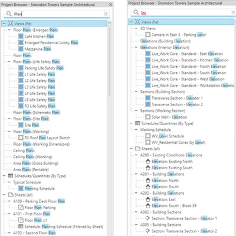
Task: Click Workstation Elevation view icon
Action: point(147,86)
